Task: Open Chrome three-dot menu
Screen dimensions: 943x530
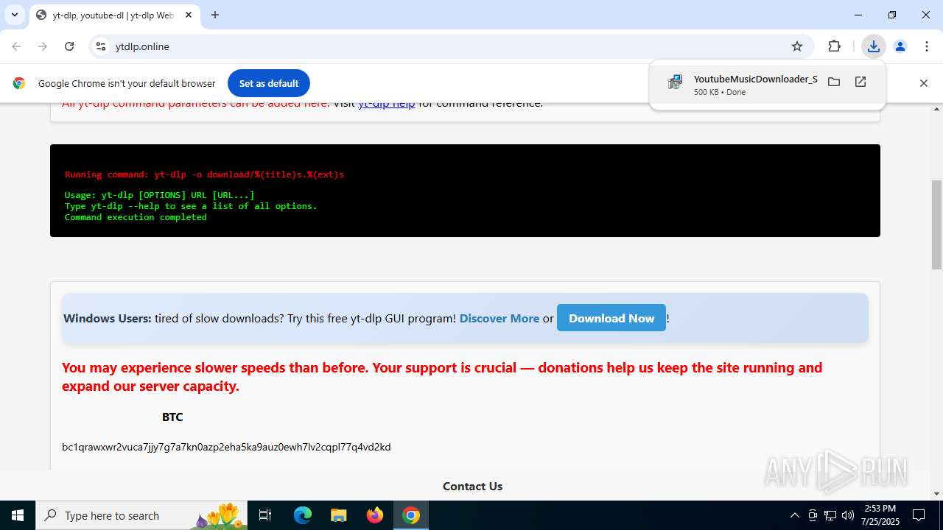Action: (x=926, y=46)
